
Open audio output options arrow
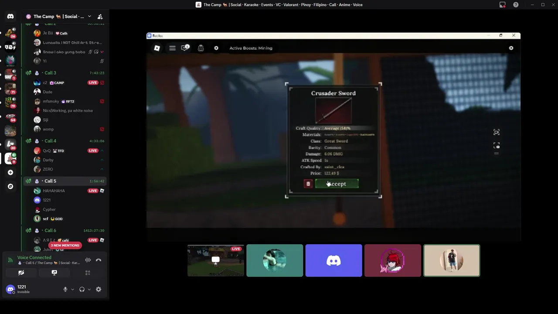(89, 289)
